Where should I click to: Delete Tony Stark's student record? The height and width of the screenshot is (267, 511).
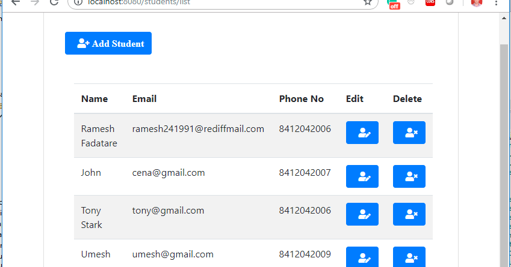409,214
